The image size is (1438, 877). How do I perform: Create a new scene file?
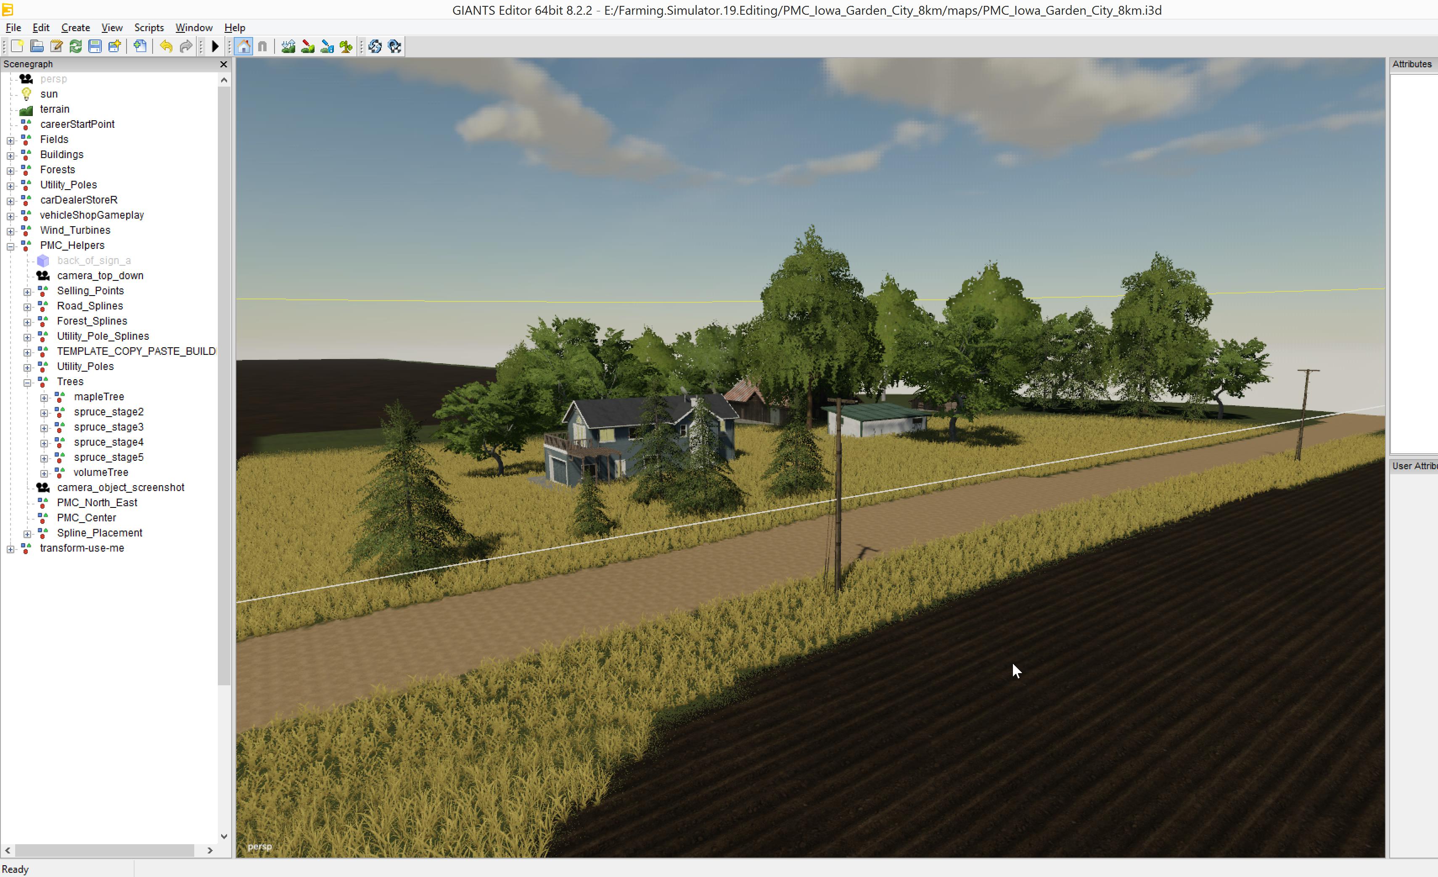pyautogui.click(x=17, y=46)
